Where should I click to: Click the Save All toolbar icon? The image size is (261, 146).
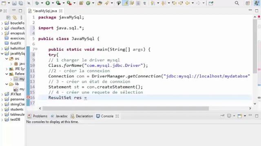pos(21,3)
